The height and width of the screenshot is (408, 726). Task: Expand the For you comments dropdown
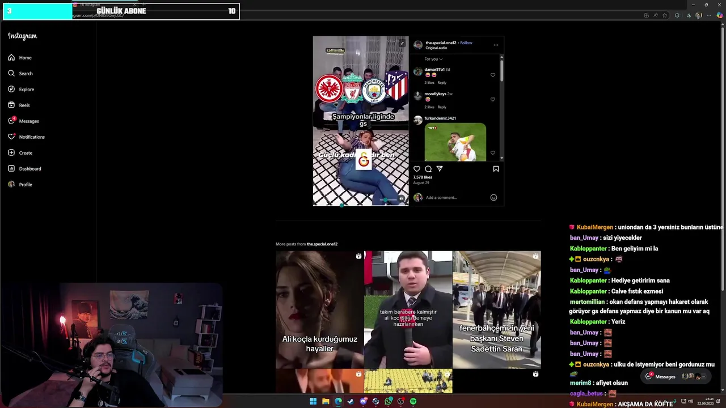click(433, 59)
